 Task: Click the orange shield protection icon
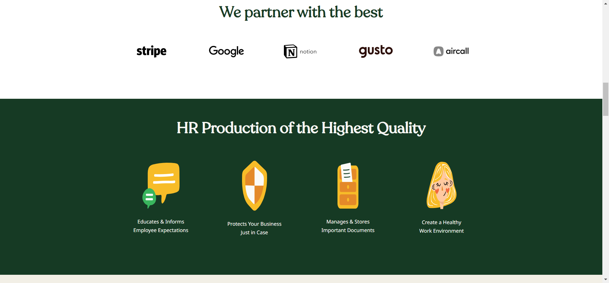tap(254, 186)
